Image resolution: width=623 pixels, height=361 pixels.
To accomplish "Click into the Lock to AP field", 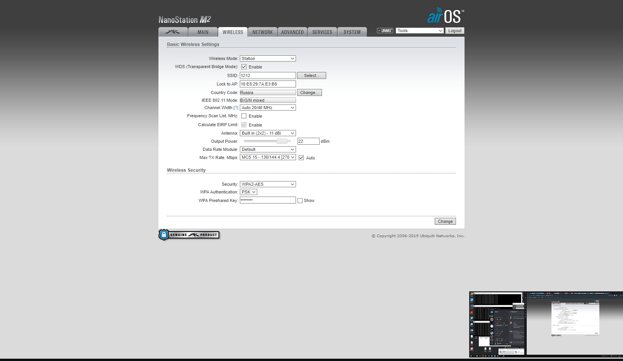I will click(x=268, y=84).
